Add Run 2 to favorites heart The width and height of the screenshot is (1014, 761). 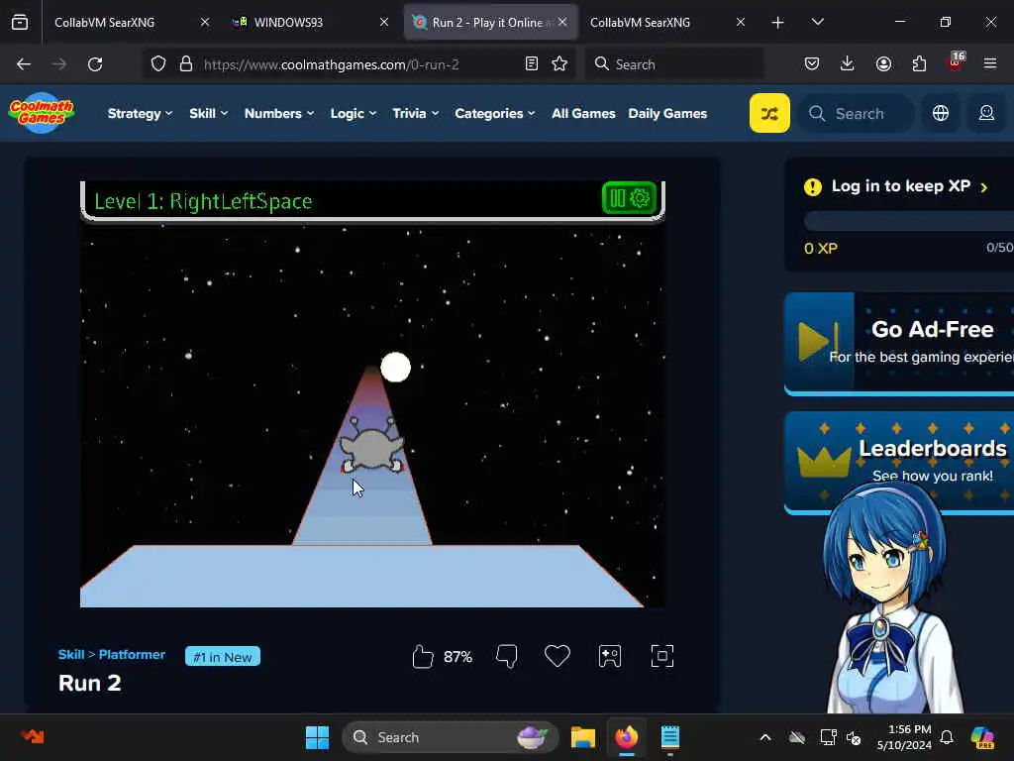click(x=558, y=656)
